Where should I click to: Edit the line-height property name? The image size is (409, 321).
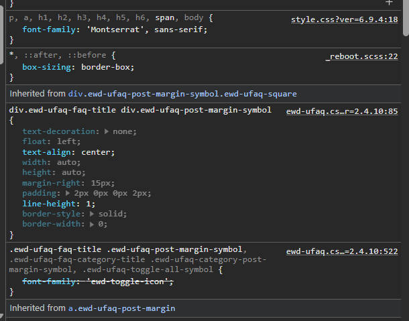point(49,204)
